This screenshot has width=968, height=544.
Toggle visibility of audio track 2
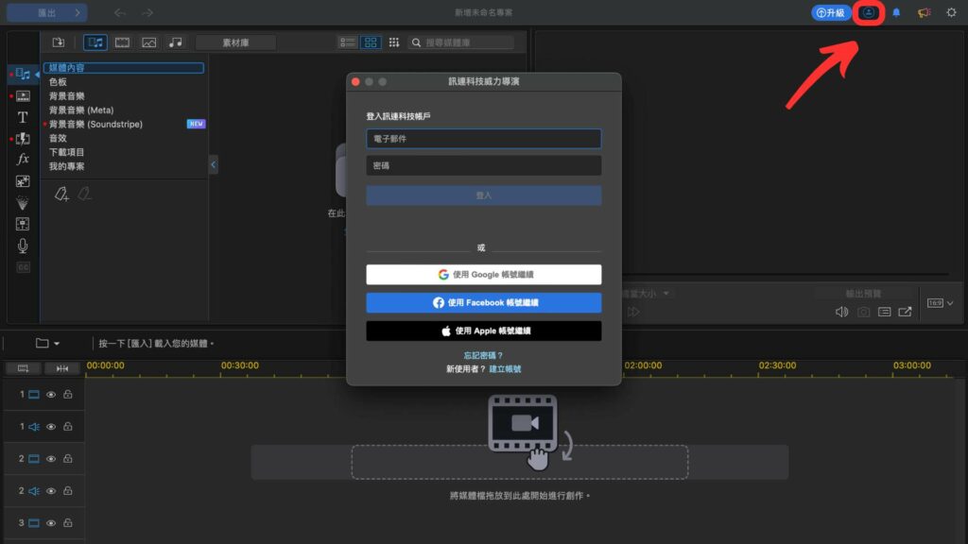(x=51, y=491)
